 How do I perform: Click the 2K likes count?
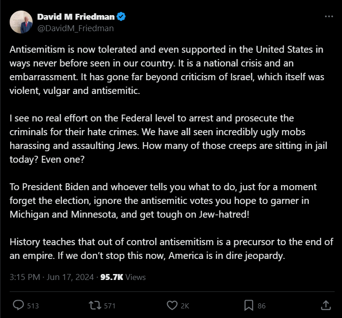pyautogui.click(x=185, y=306)
